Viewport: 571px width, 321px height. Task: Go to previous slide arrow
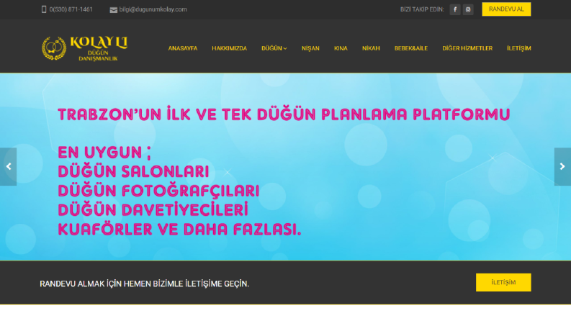pyautogui.click(x=9, y=167)
